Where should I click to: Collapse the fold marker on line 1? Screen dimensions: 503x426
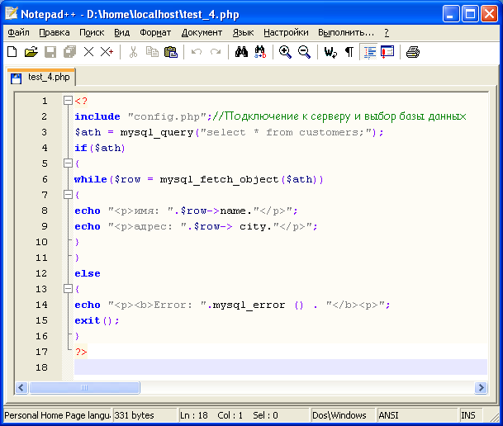pos(68,101)
